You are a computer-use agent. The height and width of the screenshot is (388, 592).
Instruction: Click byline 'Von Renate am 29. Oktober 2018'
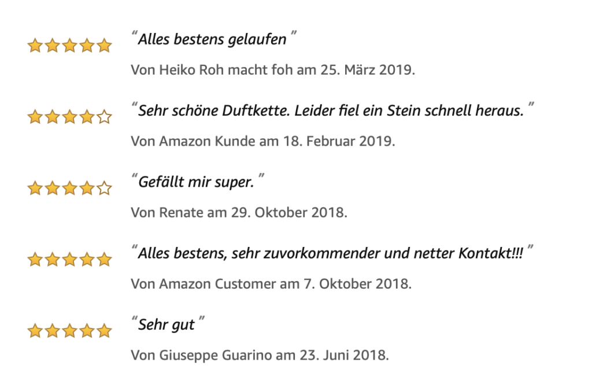[239, 213]
